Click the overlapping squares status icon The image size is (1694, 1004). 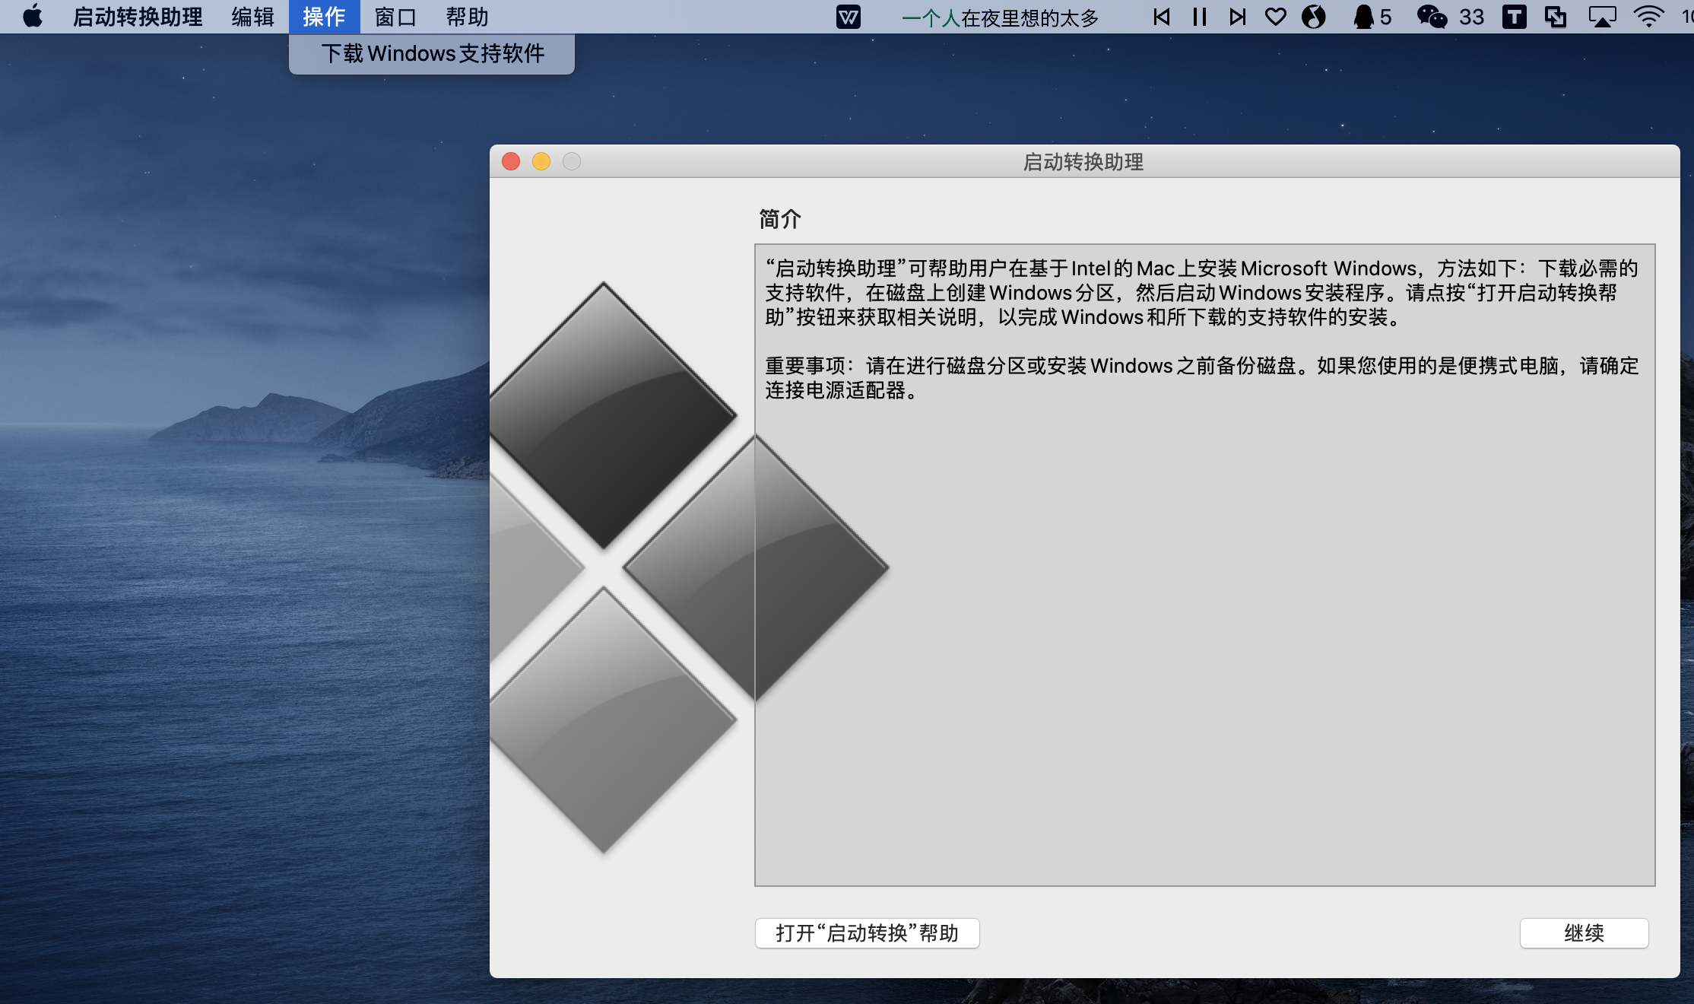(x=1556, y=17)
